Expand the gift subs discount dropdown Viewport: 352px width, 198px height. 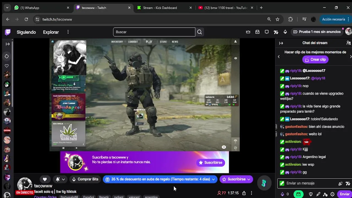point(213,179)
